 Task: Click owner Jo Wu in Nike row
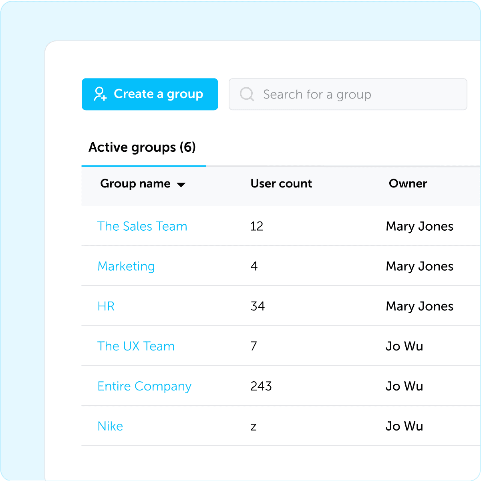(404, 426)
